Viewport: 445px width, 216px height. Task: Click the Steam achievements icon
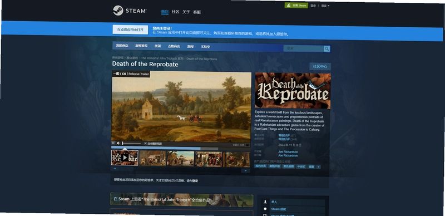pyautogui.click(x=265, y=209)
